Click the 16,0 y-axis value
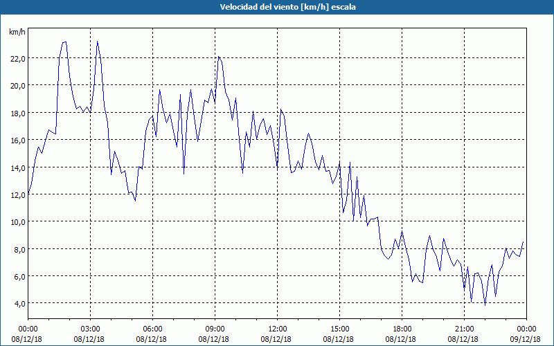 (x=18, y=140)
